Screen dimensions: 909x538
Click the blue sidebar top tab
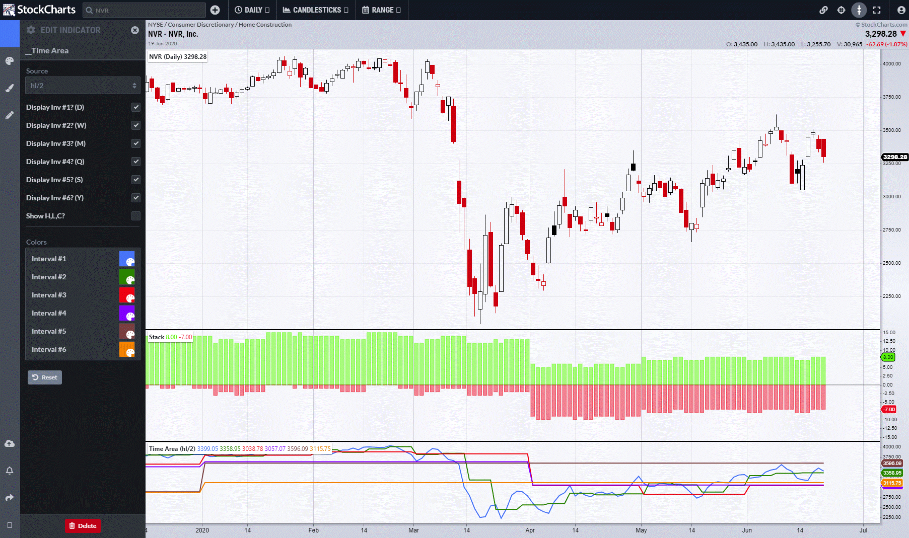tap(10, 34)
